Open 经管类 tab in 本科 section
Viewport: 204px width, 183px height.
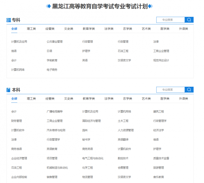(x=50, y=99)
